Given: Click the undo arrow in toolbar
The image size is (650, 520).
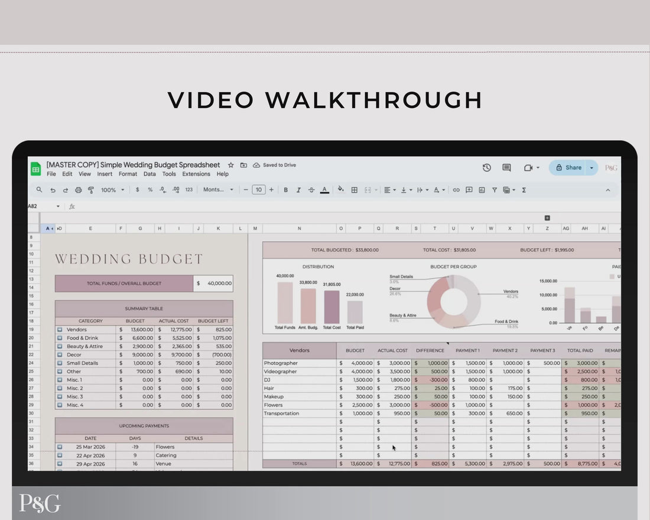Looking at the screenshot, I should click(53, 190).
